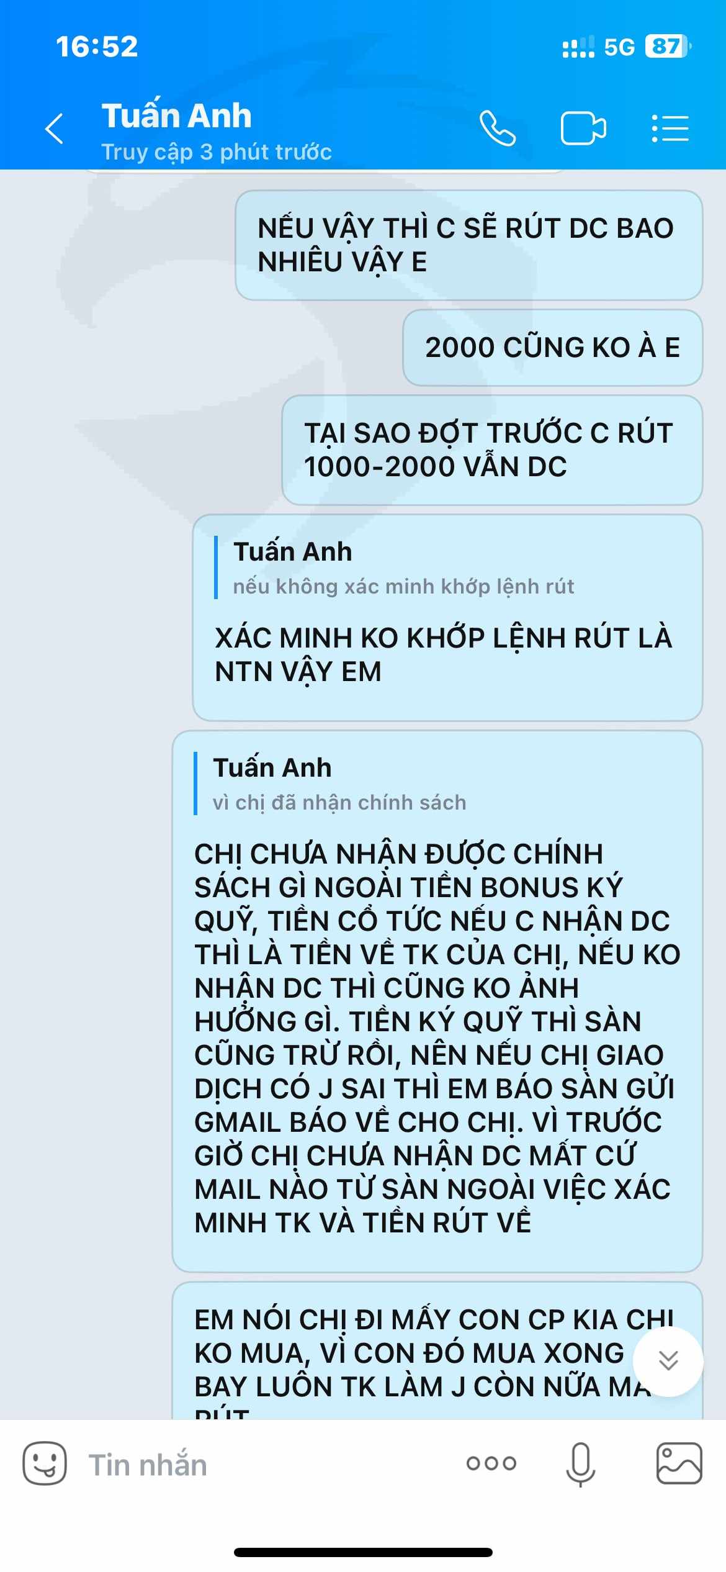Open the conversation options list icon

(670, 129)
